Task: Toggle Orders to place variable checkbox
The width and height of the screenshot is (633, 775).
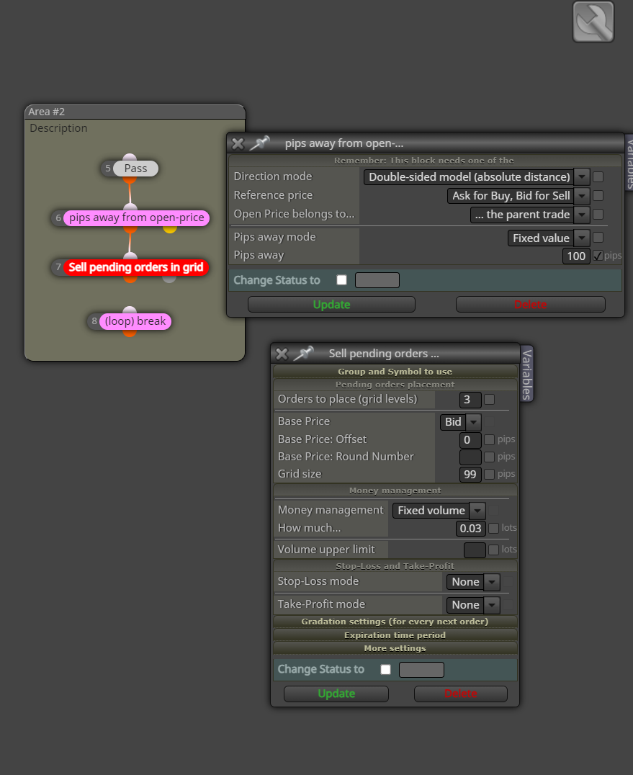Action: coord(489,399)
